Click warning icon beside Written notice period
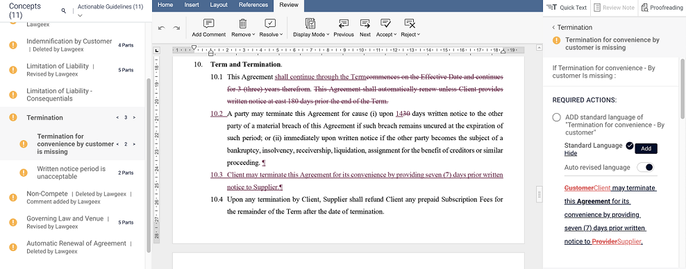The width and height of the screenshot is (686, 269). [24, 173]
